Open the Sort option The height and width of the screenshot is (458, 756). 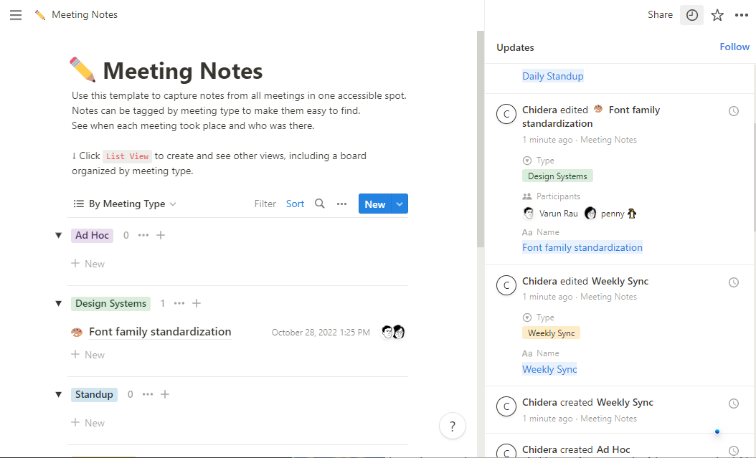(295, 204)
